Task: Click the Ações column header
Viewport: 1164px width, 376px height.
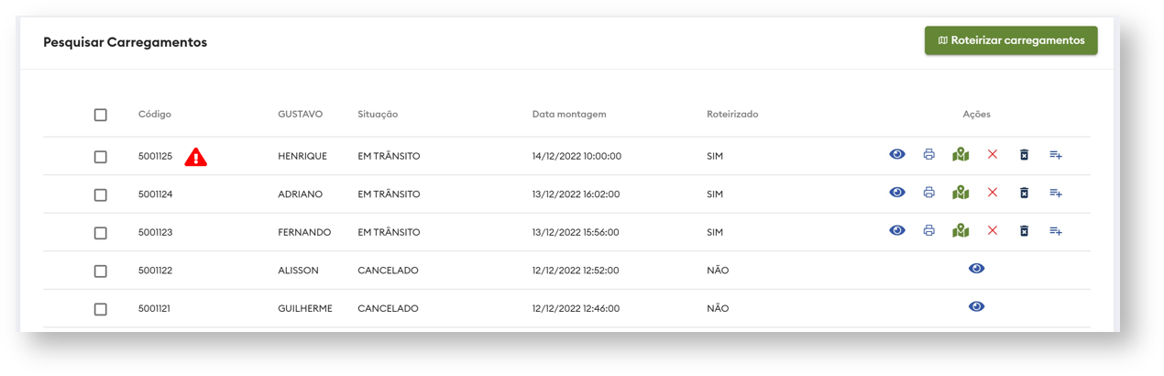Action: click(x=976, y=115)
